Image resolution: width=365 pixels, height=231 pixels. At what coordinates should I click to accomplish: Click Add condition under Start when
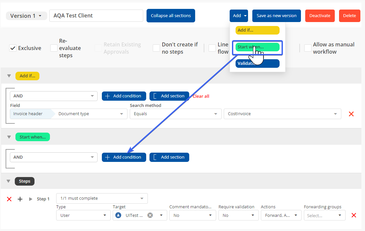click(x=124, y=157)
